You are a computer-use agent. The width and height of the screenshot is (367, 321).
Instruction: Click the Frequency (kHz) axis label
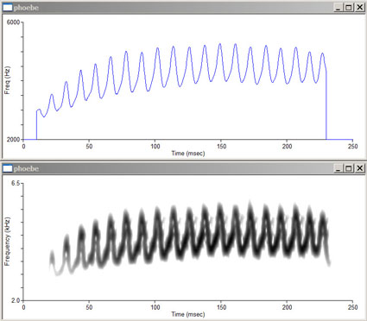(8, 242)
